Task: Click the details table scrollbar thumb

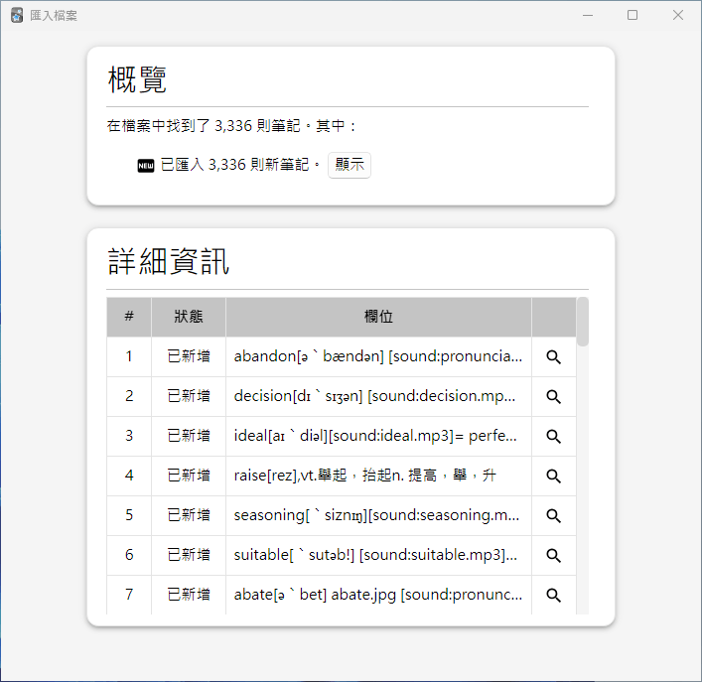Action: click(583, 322)
